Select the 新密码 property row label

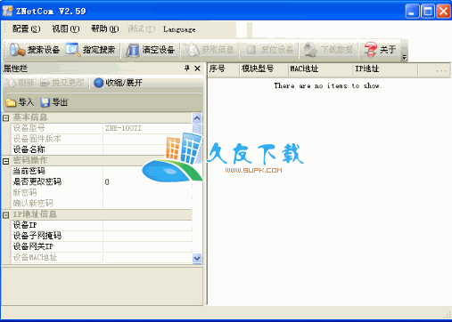click(x=25, y=192)
